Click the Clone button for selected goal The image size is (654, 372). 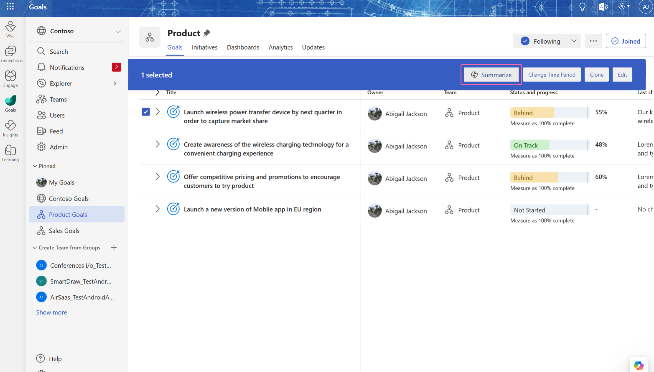pyautogui.click(x=596, y=75)
